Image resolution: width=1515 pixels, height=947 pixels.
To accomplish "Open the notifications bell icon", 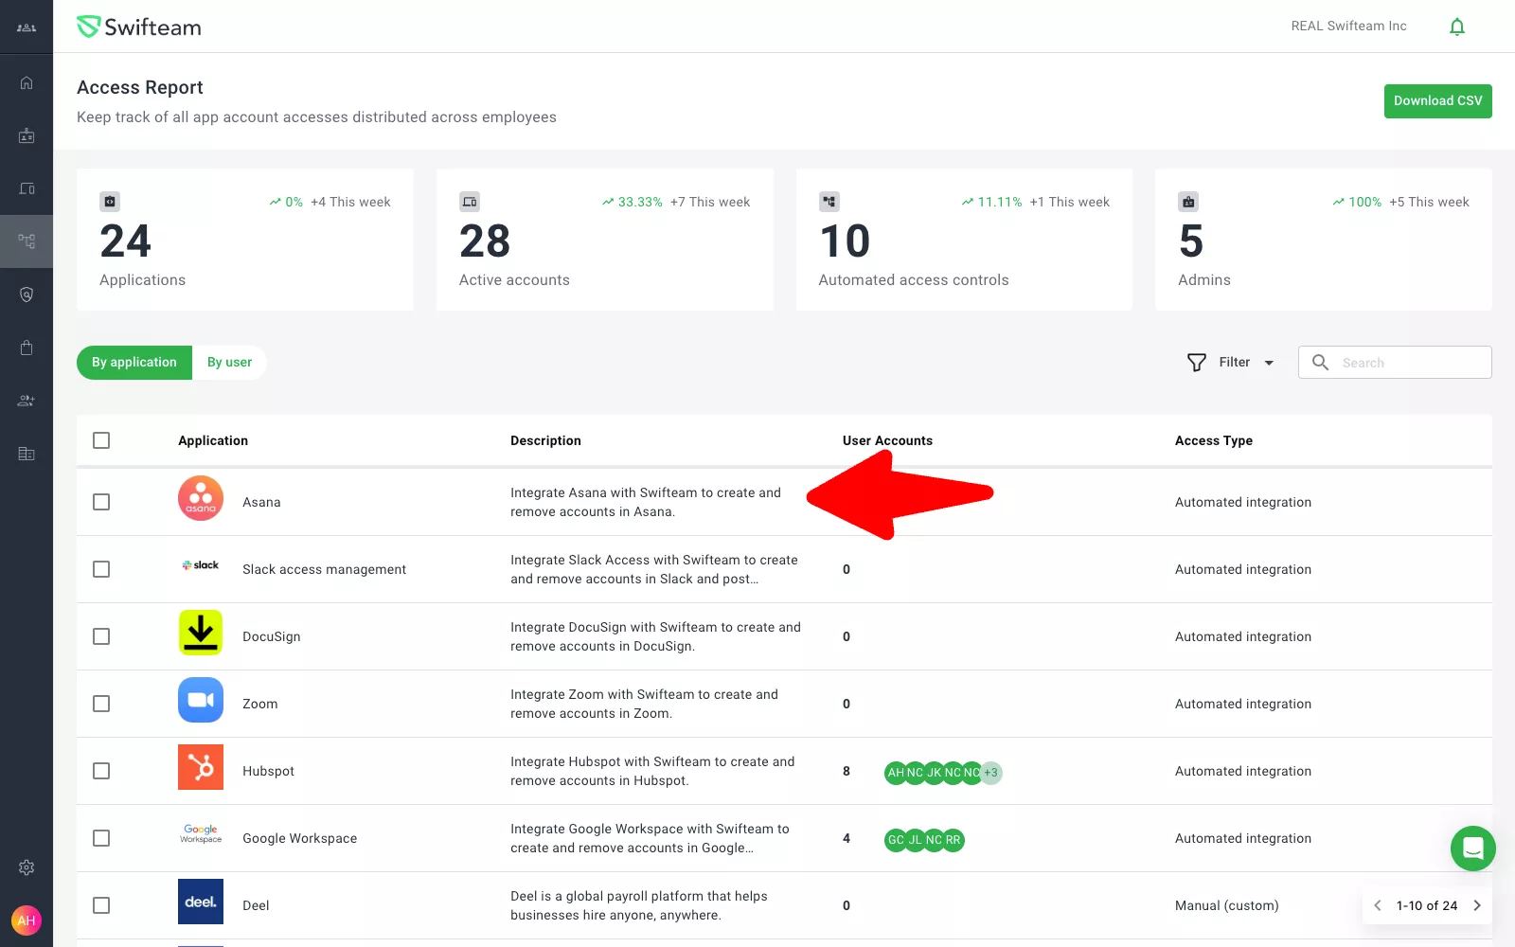I will coord(1456,27).
